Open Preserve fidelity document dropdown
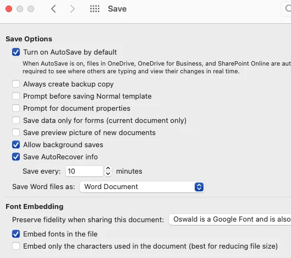Viewport: 291px width, 258px height. (x=230, y=219)
